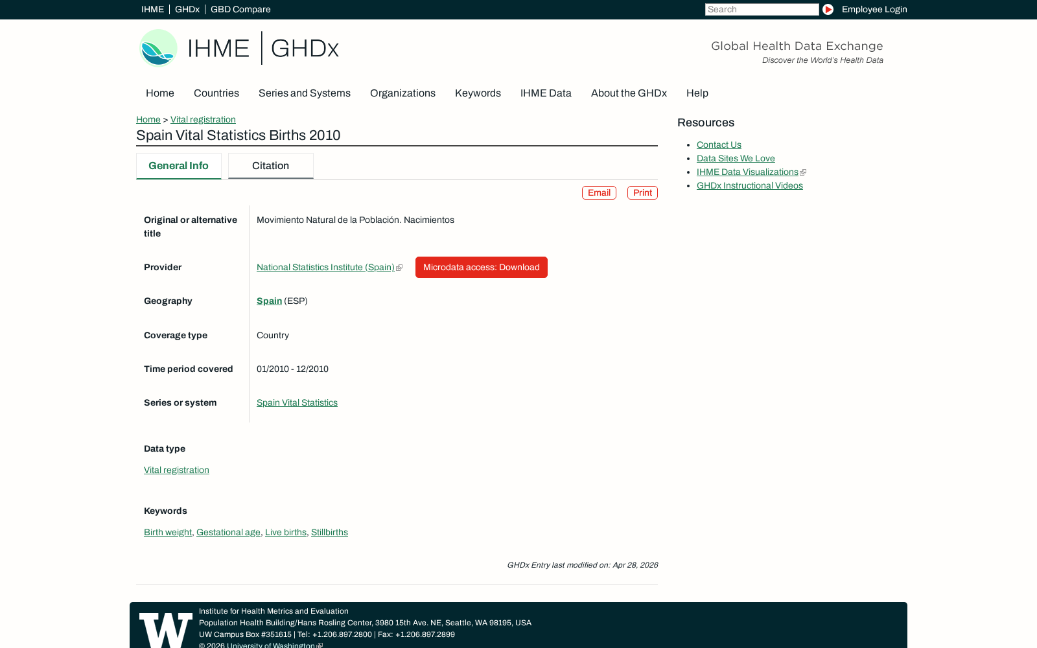Open Employee Login link
Viewport: 1037px width, 648px height.
[x=874, y=9]
